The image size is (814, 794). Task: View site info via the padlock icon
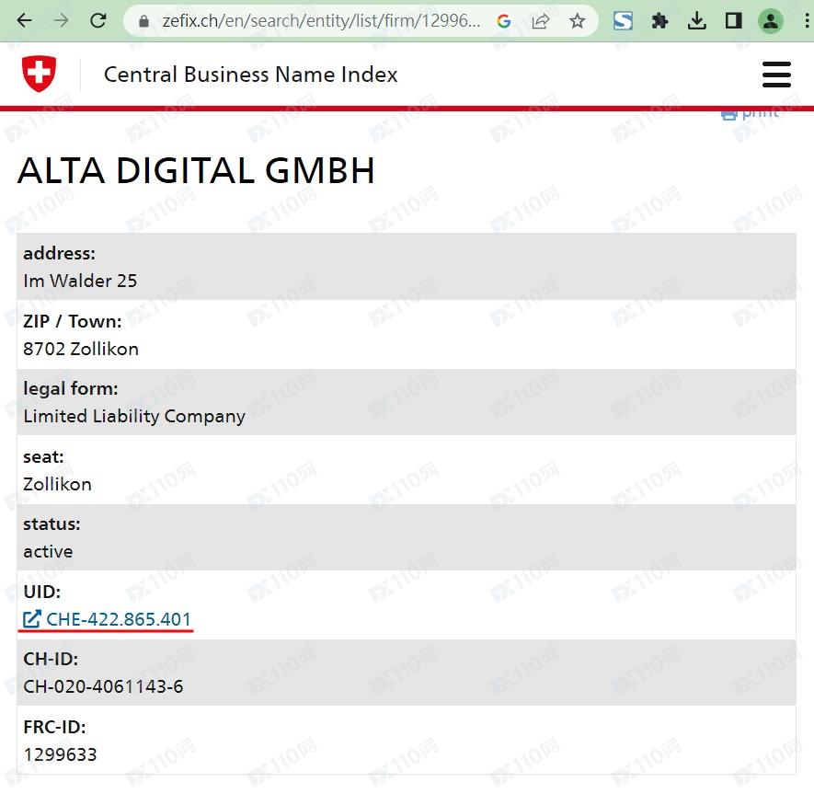(143, 21)
